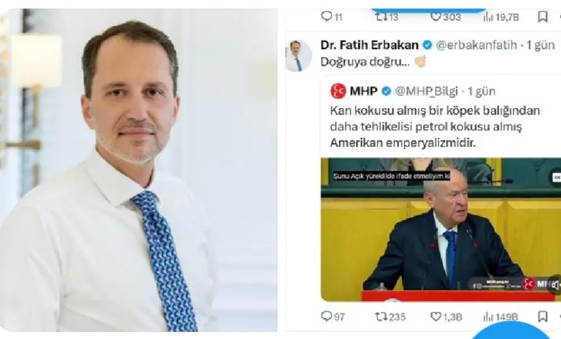Toggle closed captions on the video
This screenshot has width=561, height=339.
(556, 177)
